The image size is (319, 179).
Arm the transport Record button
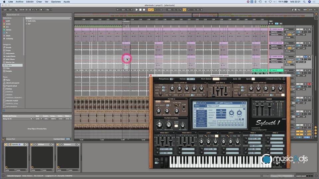[x=144, y=10]
